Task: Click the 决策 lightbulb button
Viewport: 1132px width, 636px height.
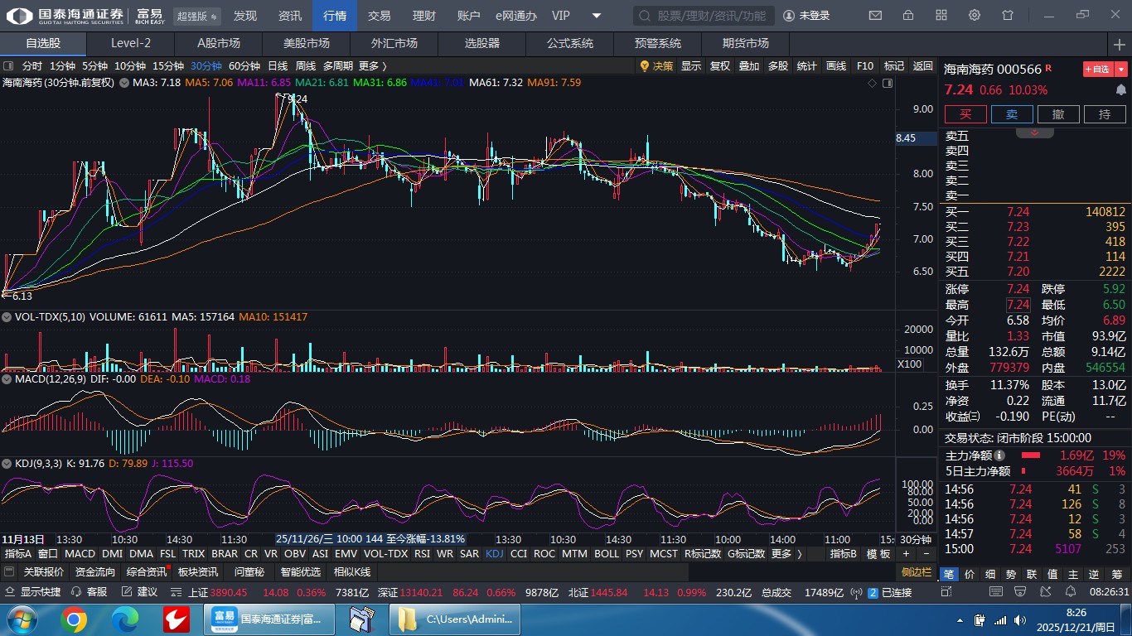Action: click(656, 66)
